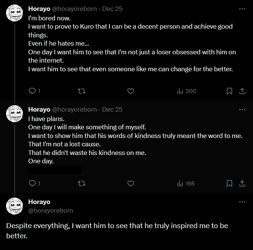Share the "I have plans" tweet
253x250 pixels.
click(x=242, y=183)
